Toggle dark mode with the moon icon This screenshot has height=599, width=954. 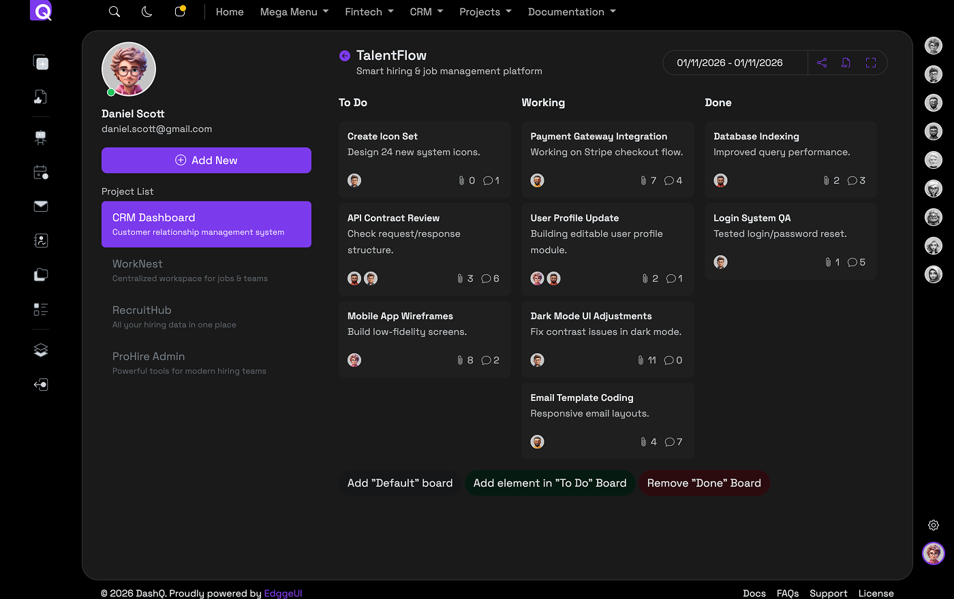(x=147, y=12)
